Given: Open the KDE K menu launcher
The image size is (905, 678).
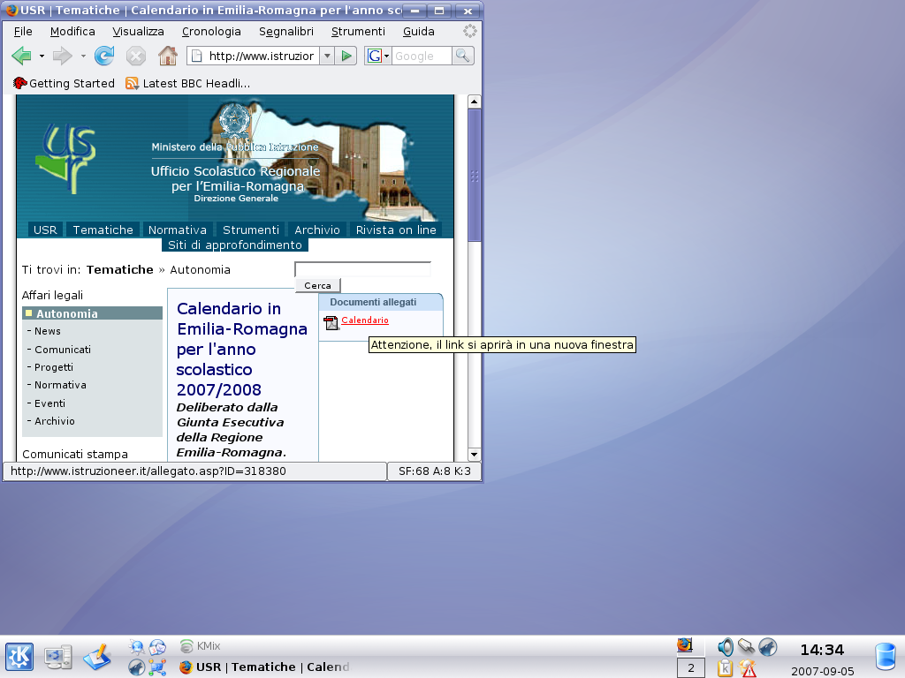Looking at the screenshot, I should coord(19,657).
